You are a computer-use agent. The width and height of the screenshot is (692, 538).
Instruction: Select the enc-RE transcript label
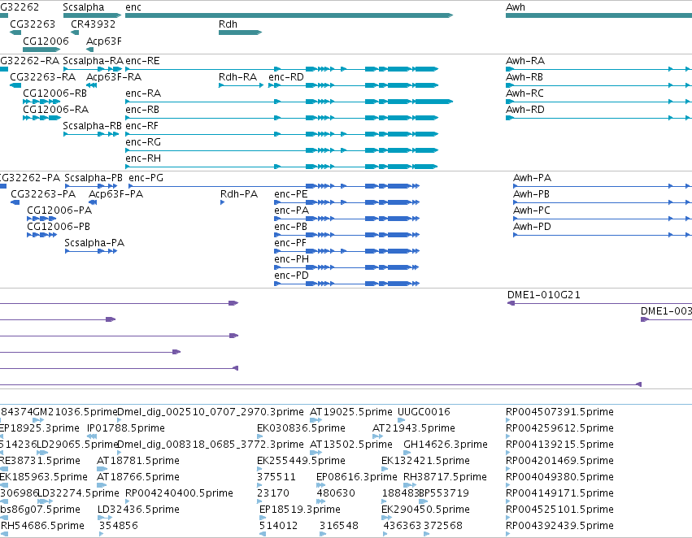tap(142, 60)
